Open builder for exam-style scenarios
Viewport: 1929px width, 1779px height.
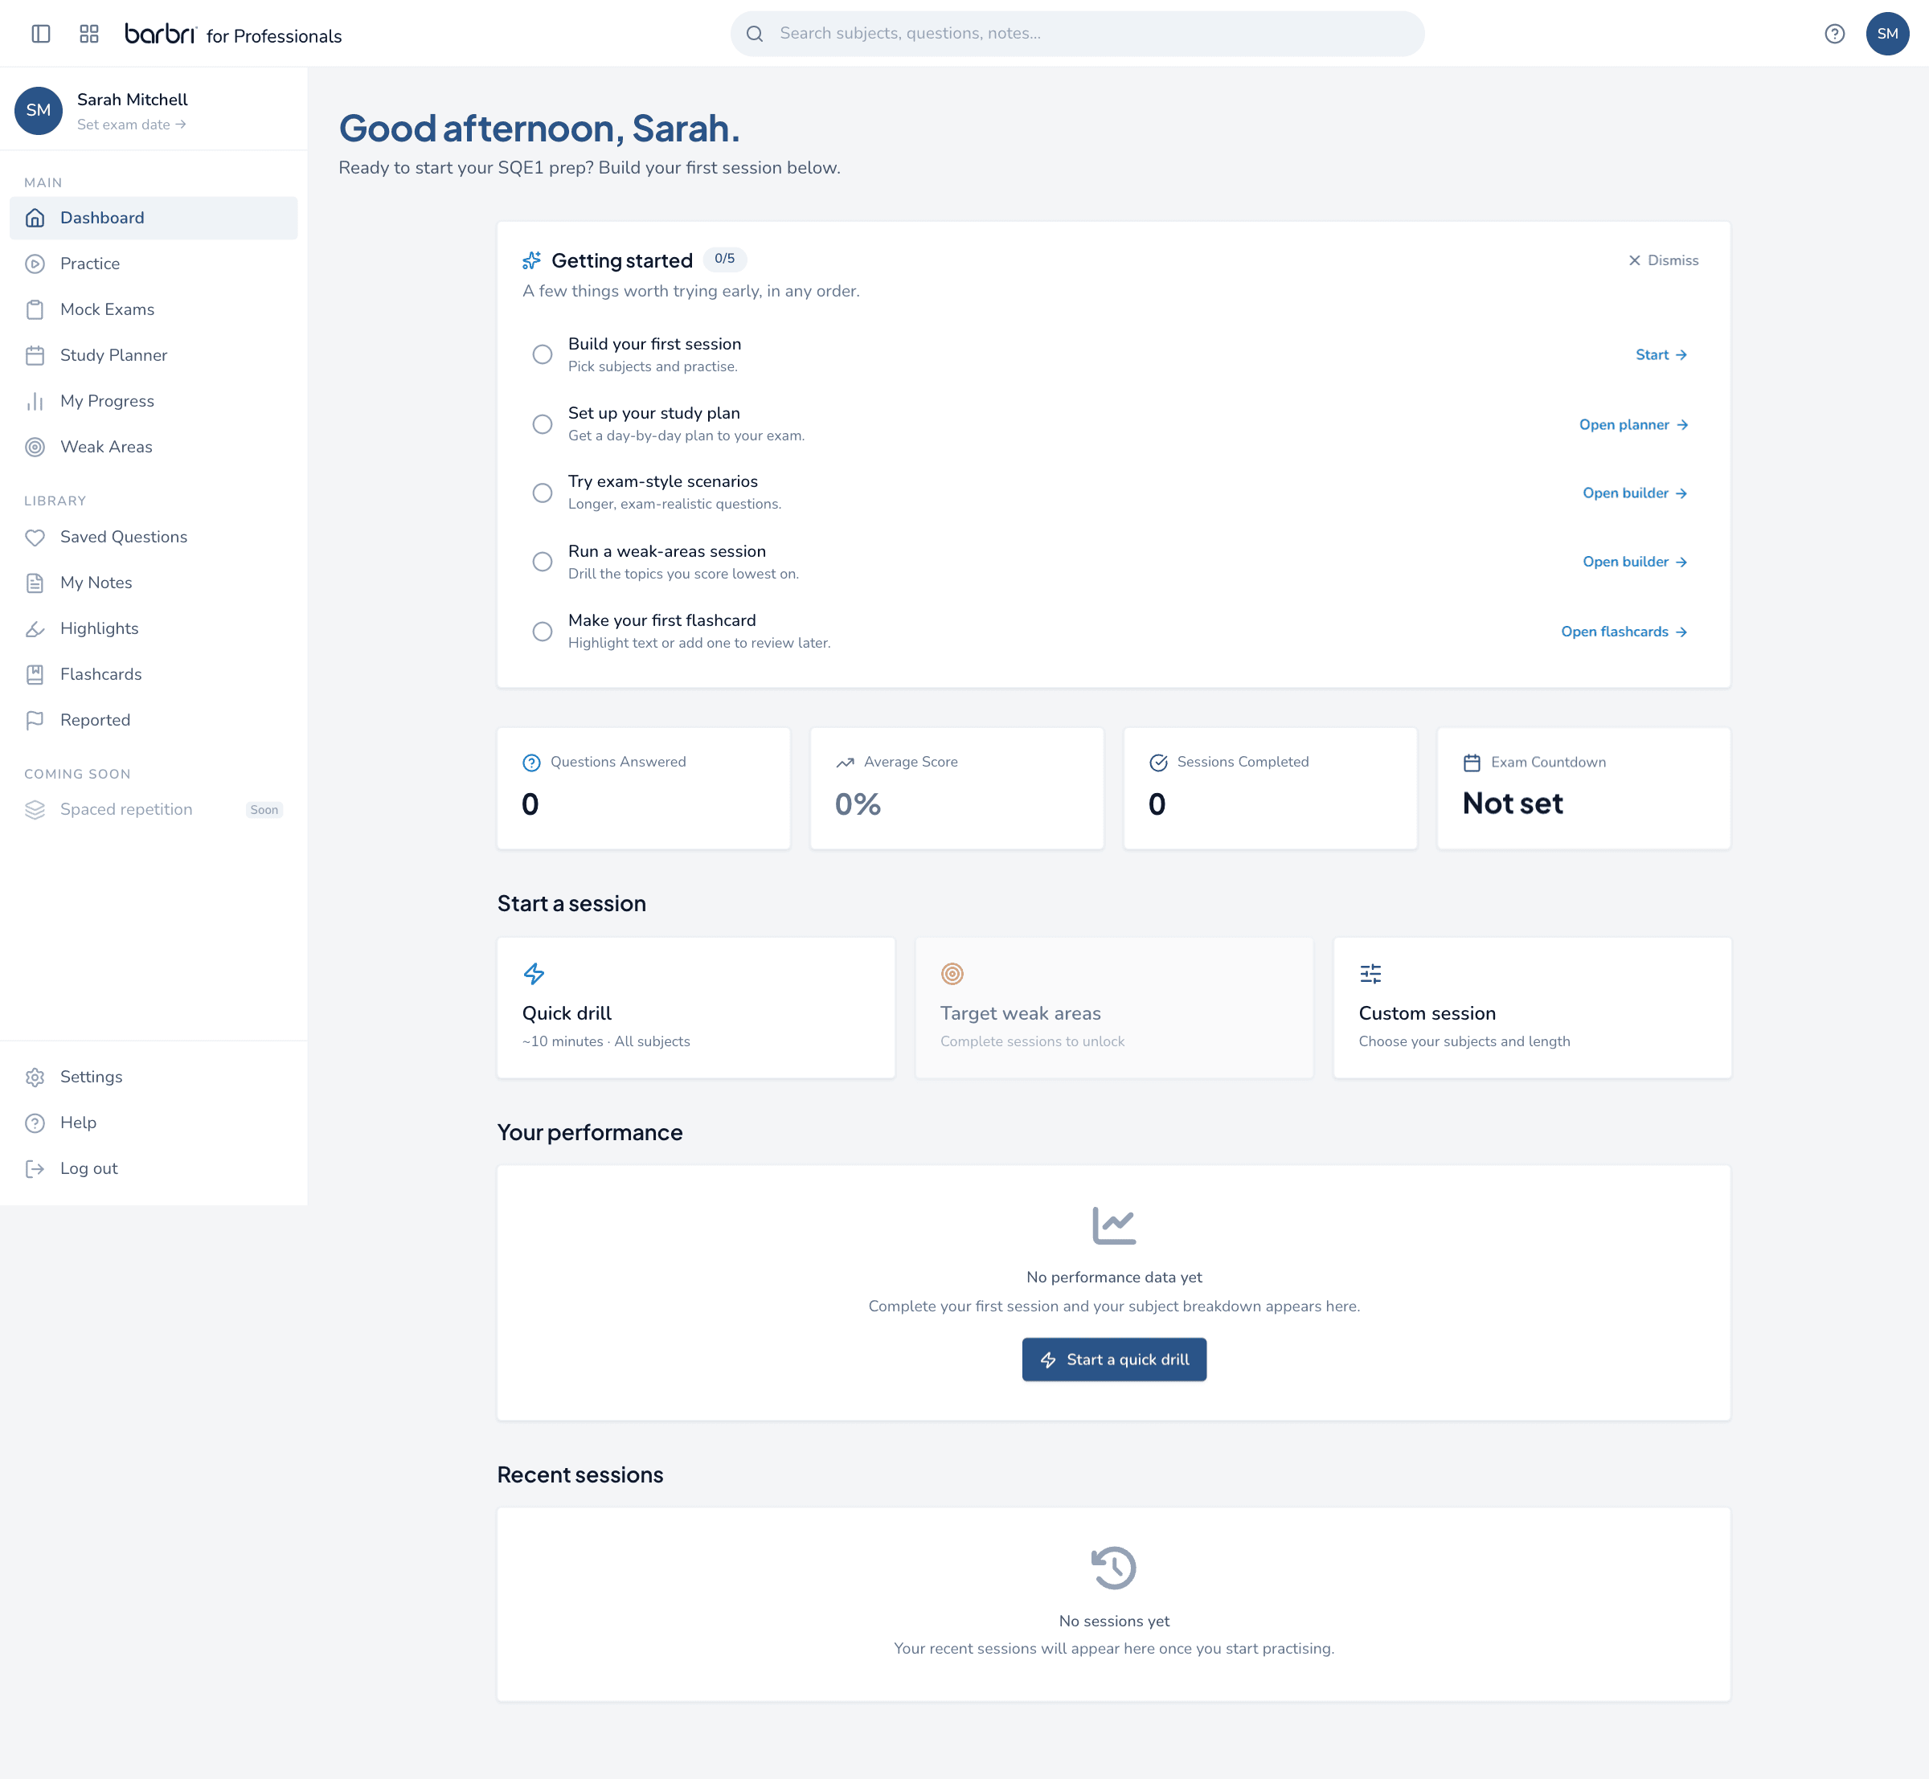point(1634,493)
